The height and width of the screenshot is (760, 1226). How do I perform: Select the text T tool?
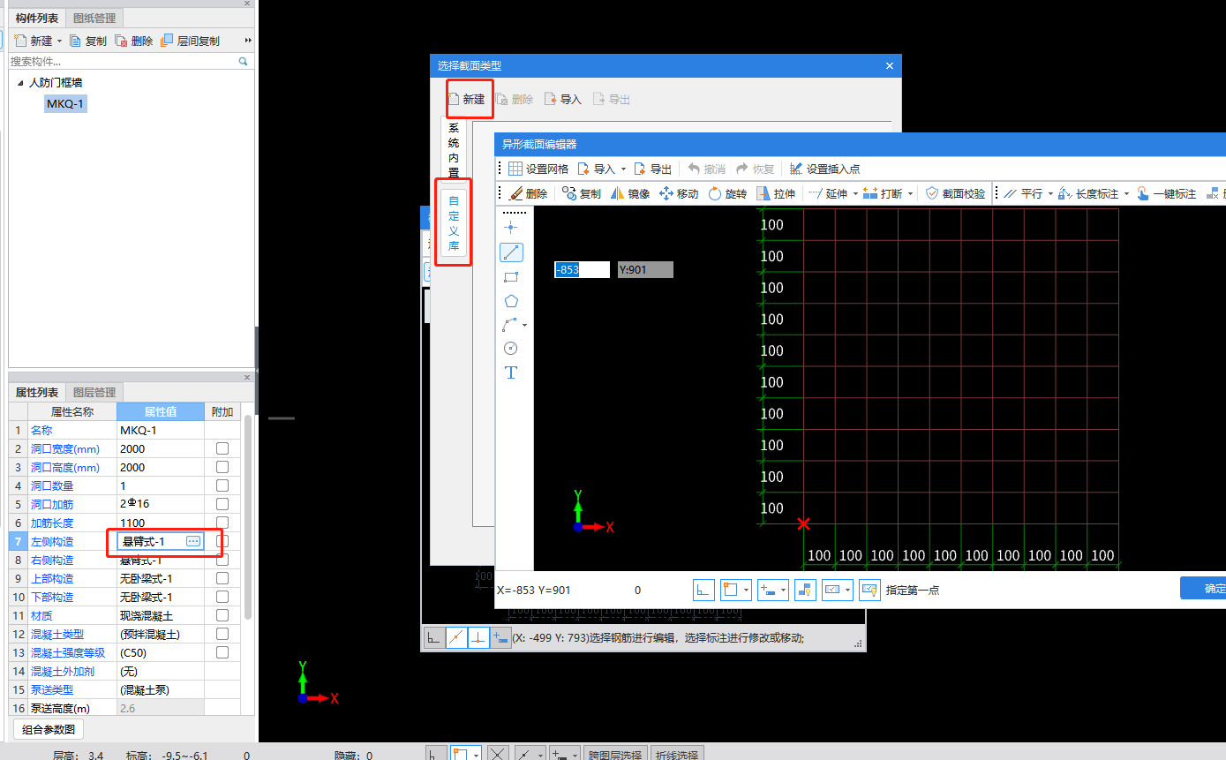click(510, 372)
